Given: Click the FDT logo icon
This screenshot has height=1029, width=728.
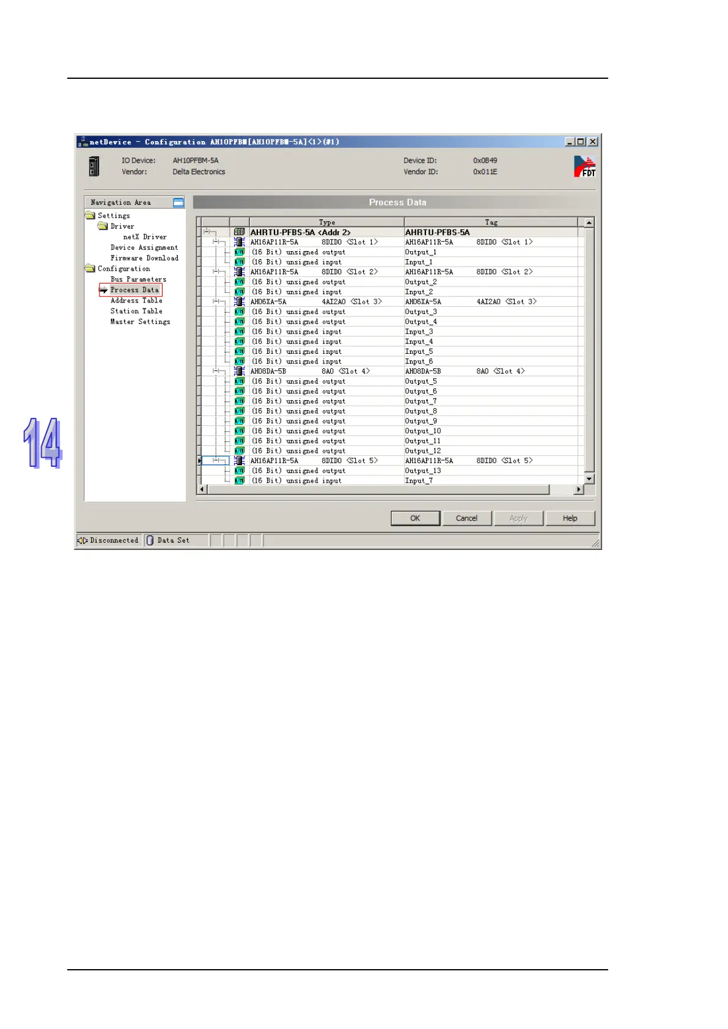Looking at the screenshot, I should [584, 166].
